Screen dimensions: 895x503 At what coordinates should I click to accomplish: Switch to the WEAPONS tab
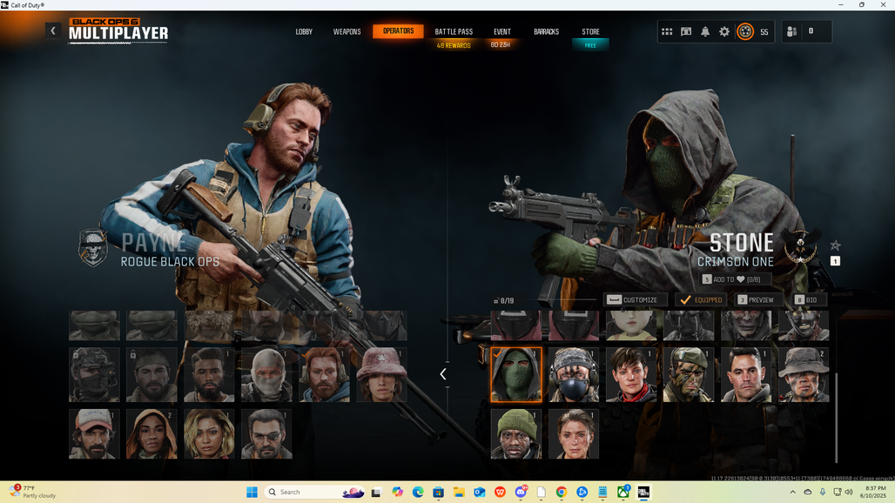[347, 32]
